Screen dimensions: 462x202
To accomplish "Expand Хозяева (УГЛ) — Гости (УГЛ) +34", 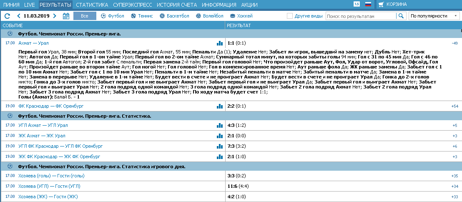I will coord(454,187).
